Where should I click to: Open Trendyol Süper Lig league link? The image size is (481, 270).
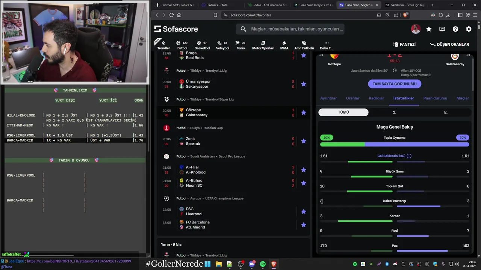coord(219,99)
